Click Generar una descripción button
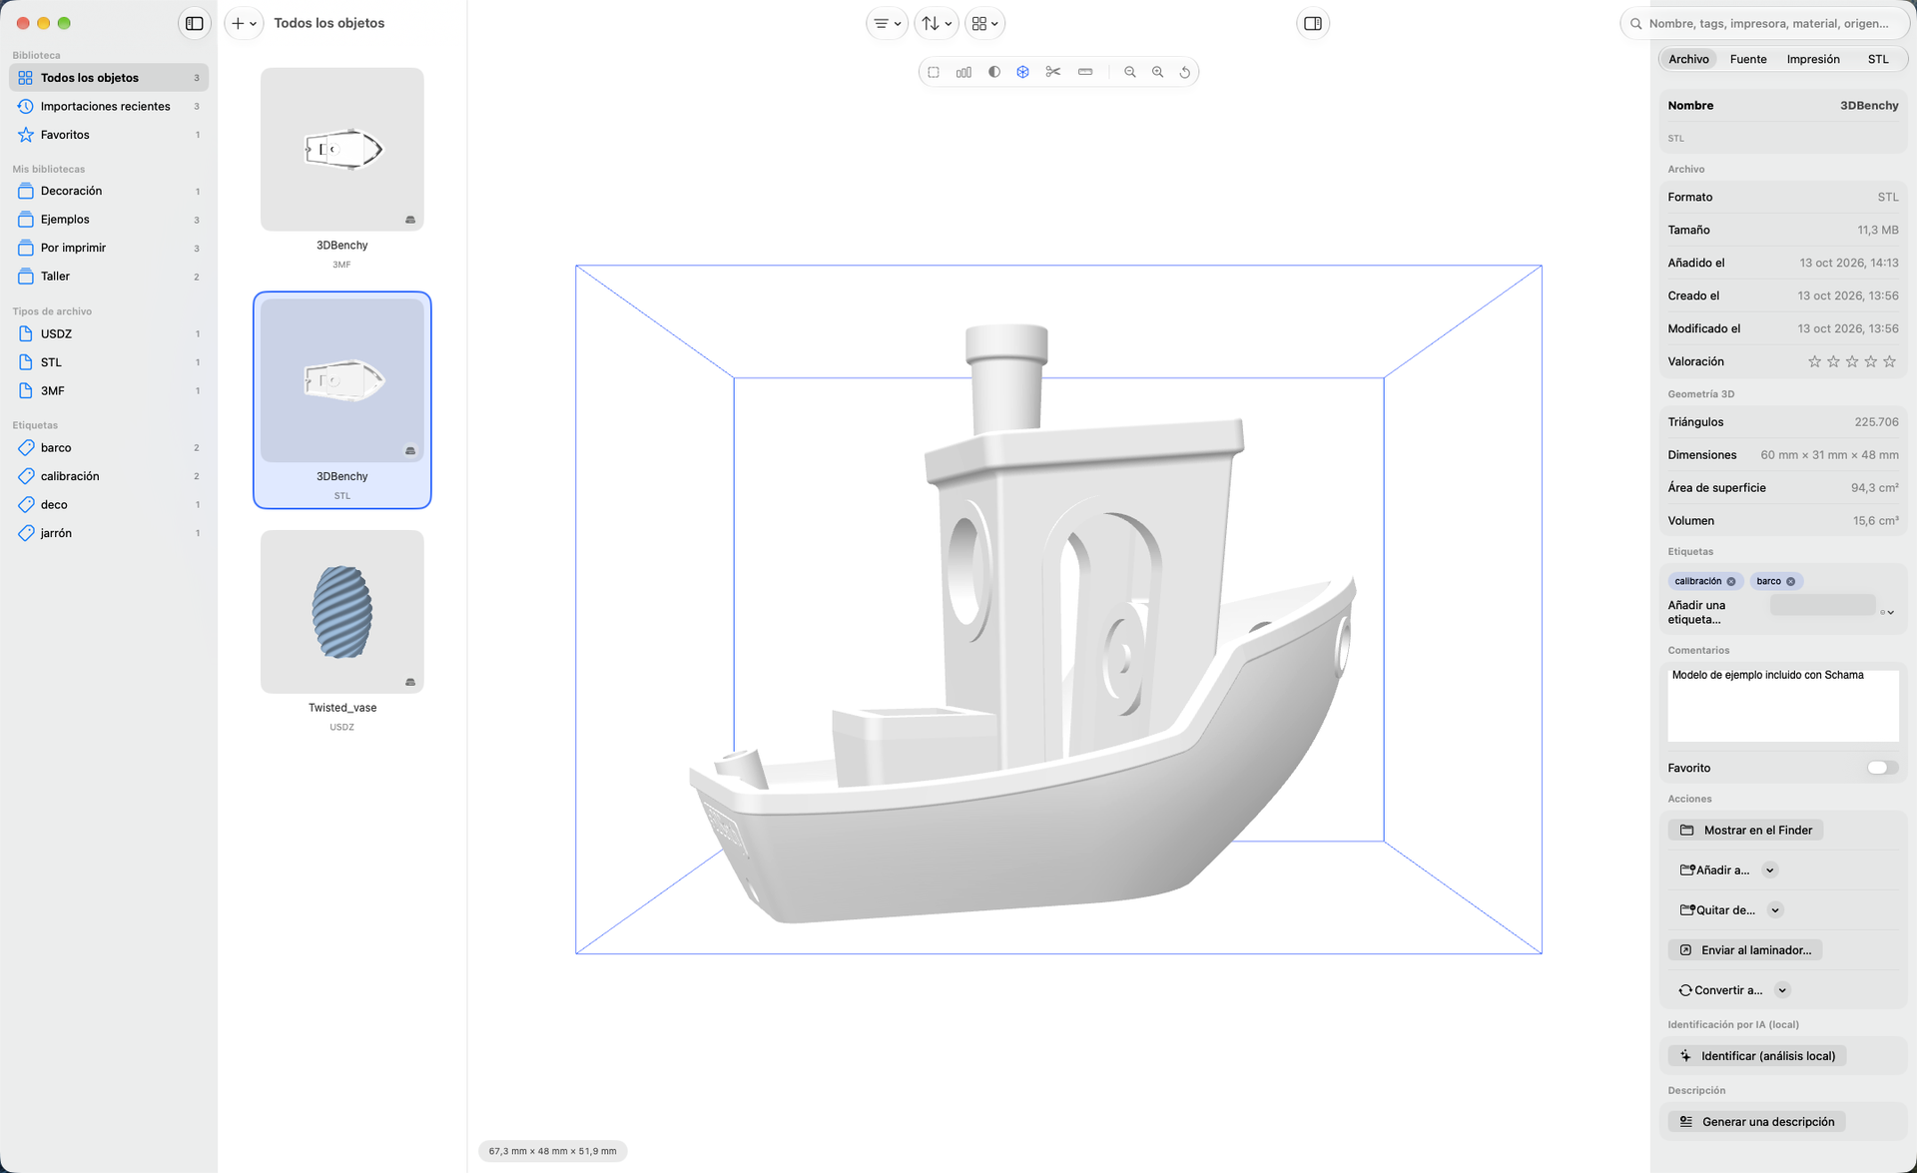Screen dimensions: 1917x1173 (x=1757, y=1122)
